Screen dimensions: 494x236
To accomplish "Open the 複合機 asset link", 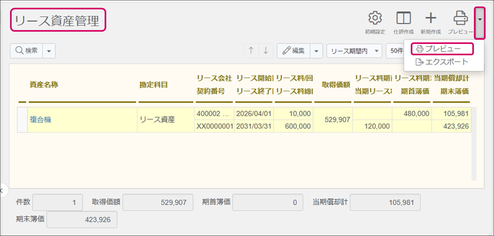I will tap(40, 120).
